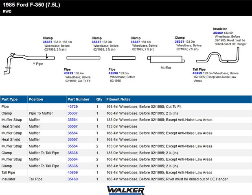The image size is (252, 195).
Task: Open 35564 in 133.0in Muffler Strap qty 2 row
Action: pos(72,146)
